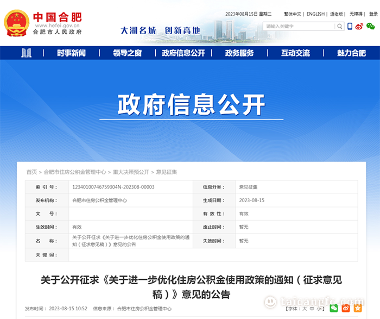Image resolution: width=380 pixels, height=319 pixels.
Task: Click the 失效时间 value 暂无
Action: click(x=244, y=241)
